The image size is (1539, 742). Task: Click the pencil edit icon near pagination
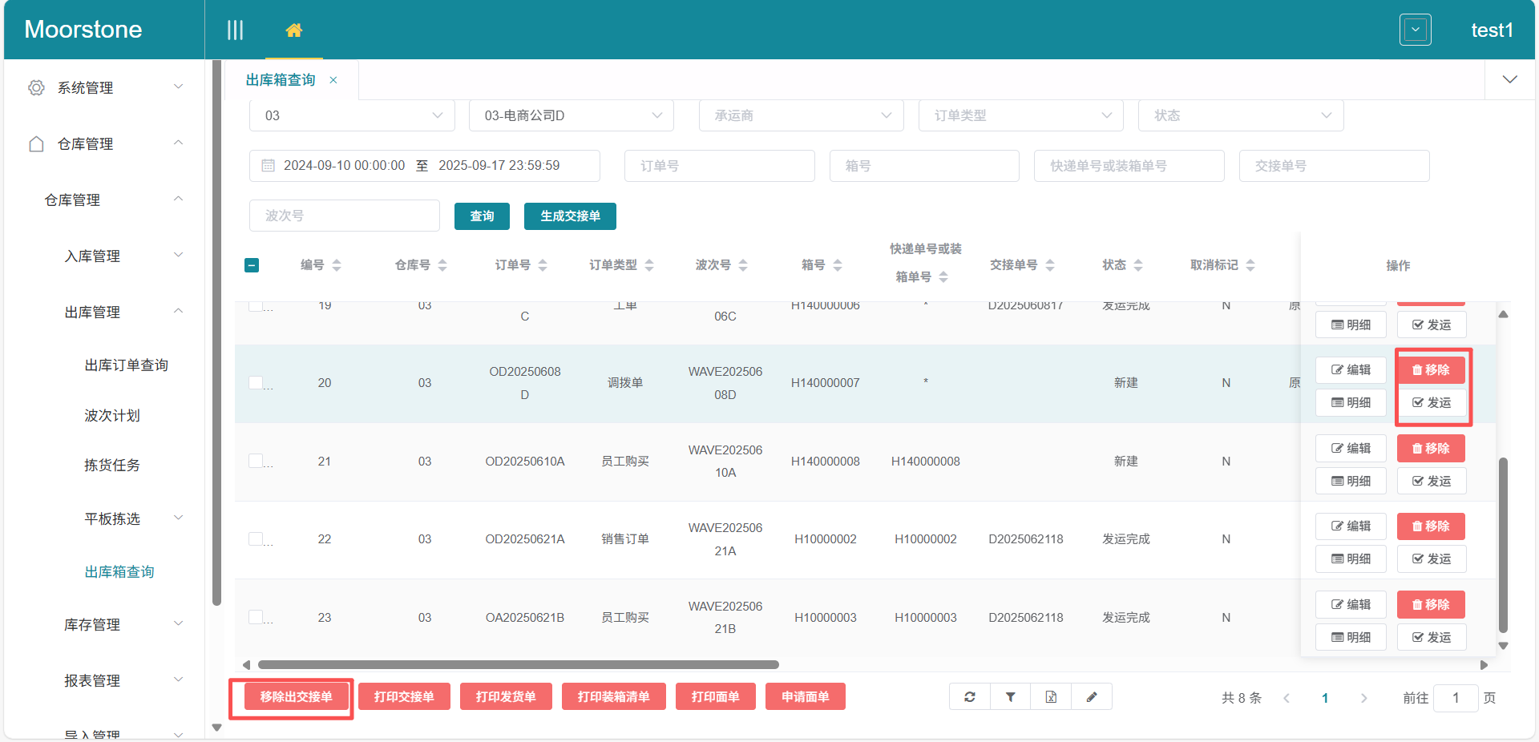(x=1092, y=697)
